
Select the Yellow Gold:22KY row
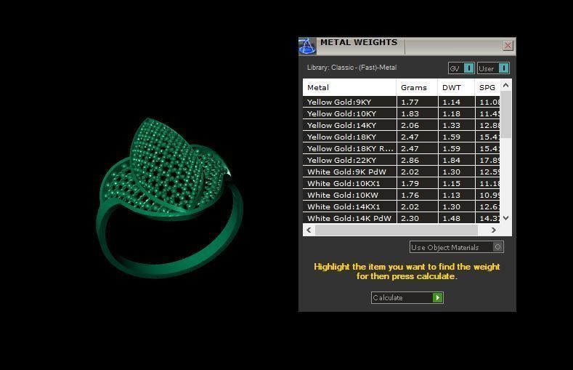[402, 160]
